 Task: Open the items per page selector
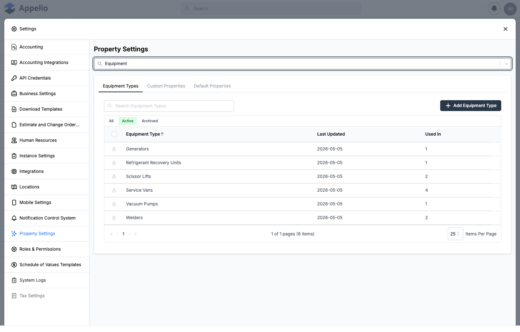point(455,234)
